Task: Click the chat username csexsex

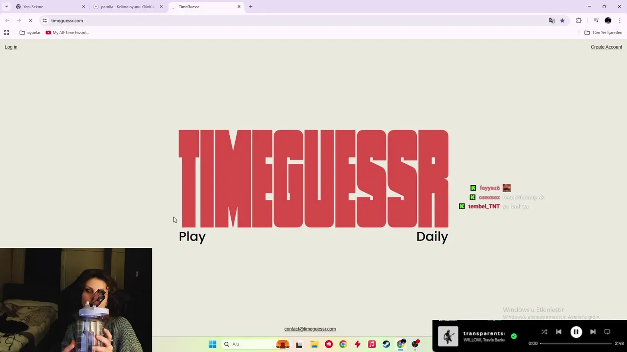Action: (x=489, y=198)
